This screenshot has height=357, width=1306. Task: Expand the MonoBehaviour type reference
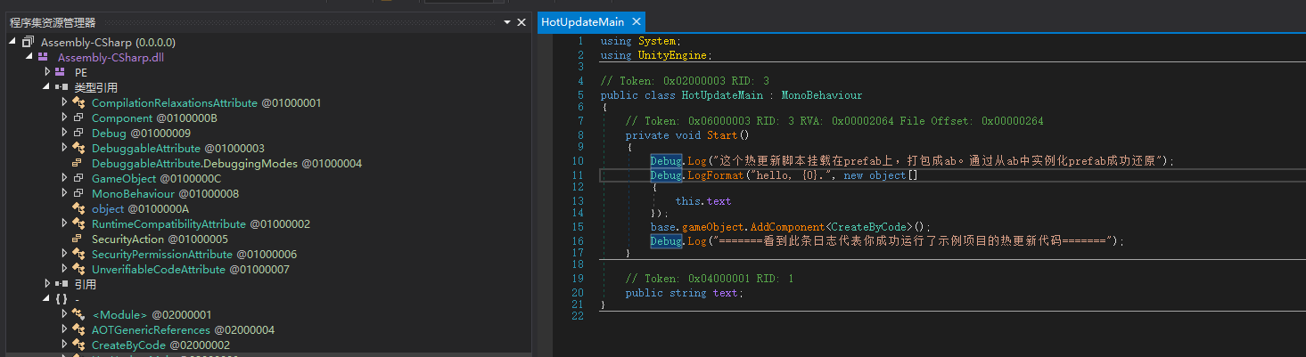[64, 193]
